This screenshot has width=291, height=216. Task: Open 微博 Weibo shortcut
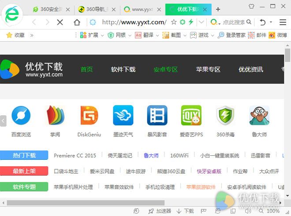click(x=278, y=35)
